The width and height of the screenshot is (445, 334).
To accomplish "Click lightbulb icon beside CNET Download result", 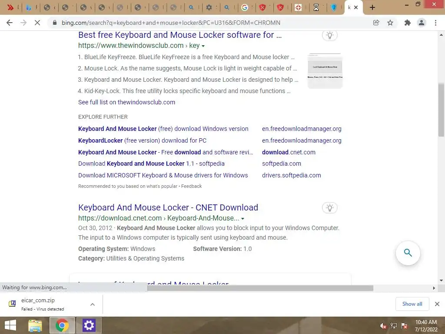I will [329, 207].
